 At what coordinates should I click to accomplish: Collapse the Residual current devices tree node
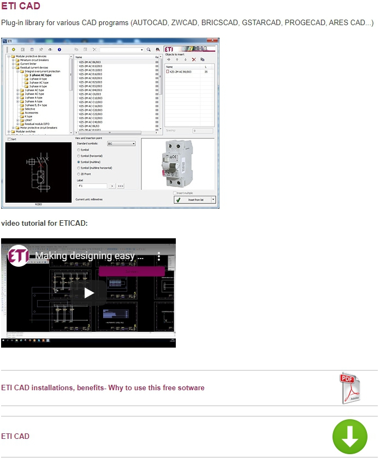[13, 67]
